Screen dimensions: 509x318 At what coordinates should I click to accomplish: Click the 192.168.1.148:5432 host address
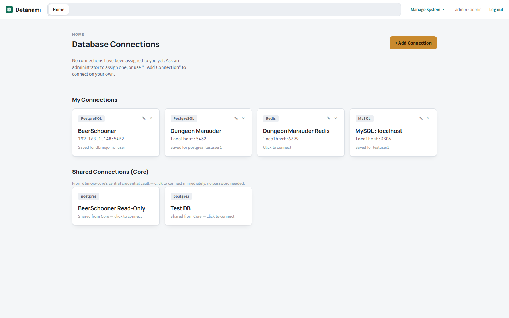point(101,139)
